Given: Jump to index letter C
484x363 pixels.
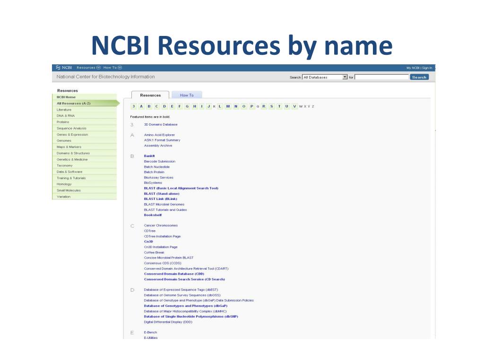Looking at the screenshot, I should click(156, 106).
